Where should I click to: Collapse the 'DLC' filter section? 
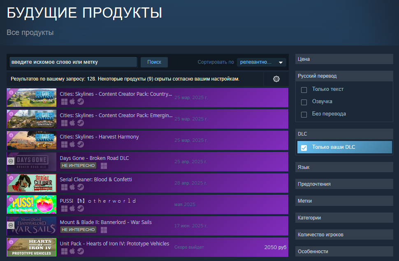pos(344,134)
